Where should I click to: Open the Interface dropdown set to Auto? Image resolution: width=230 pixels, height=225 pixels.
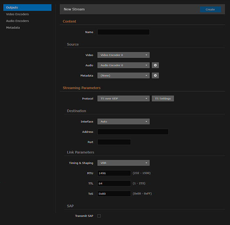click(x=123, y=122)
